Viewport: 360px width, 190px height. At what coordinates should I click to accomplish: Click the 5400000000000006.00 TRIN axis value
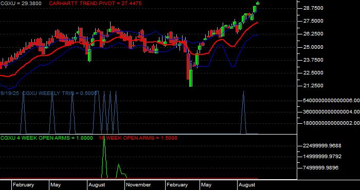[x=331, y=101]
